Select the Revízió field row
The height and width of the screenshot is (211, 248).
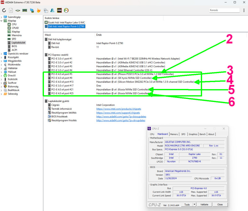click(73, 47)
